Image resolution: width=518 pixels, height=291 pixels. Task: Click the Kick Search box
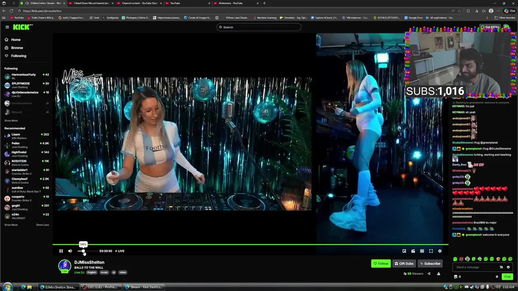click(259, 27)
